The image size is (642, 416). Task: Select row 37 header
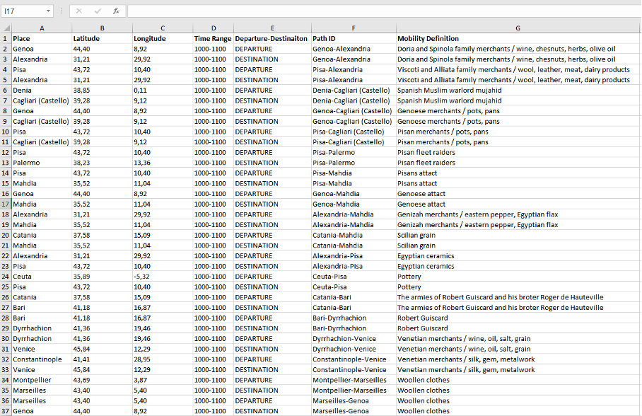(6, 411)
